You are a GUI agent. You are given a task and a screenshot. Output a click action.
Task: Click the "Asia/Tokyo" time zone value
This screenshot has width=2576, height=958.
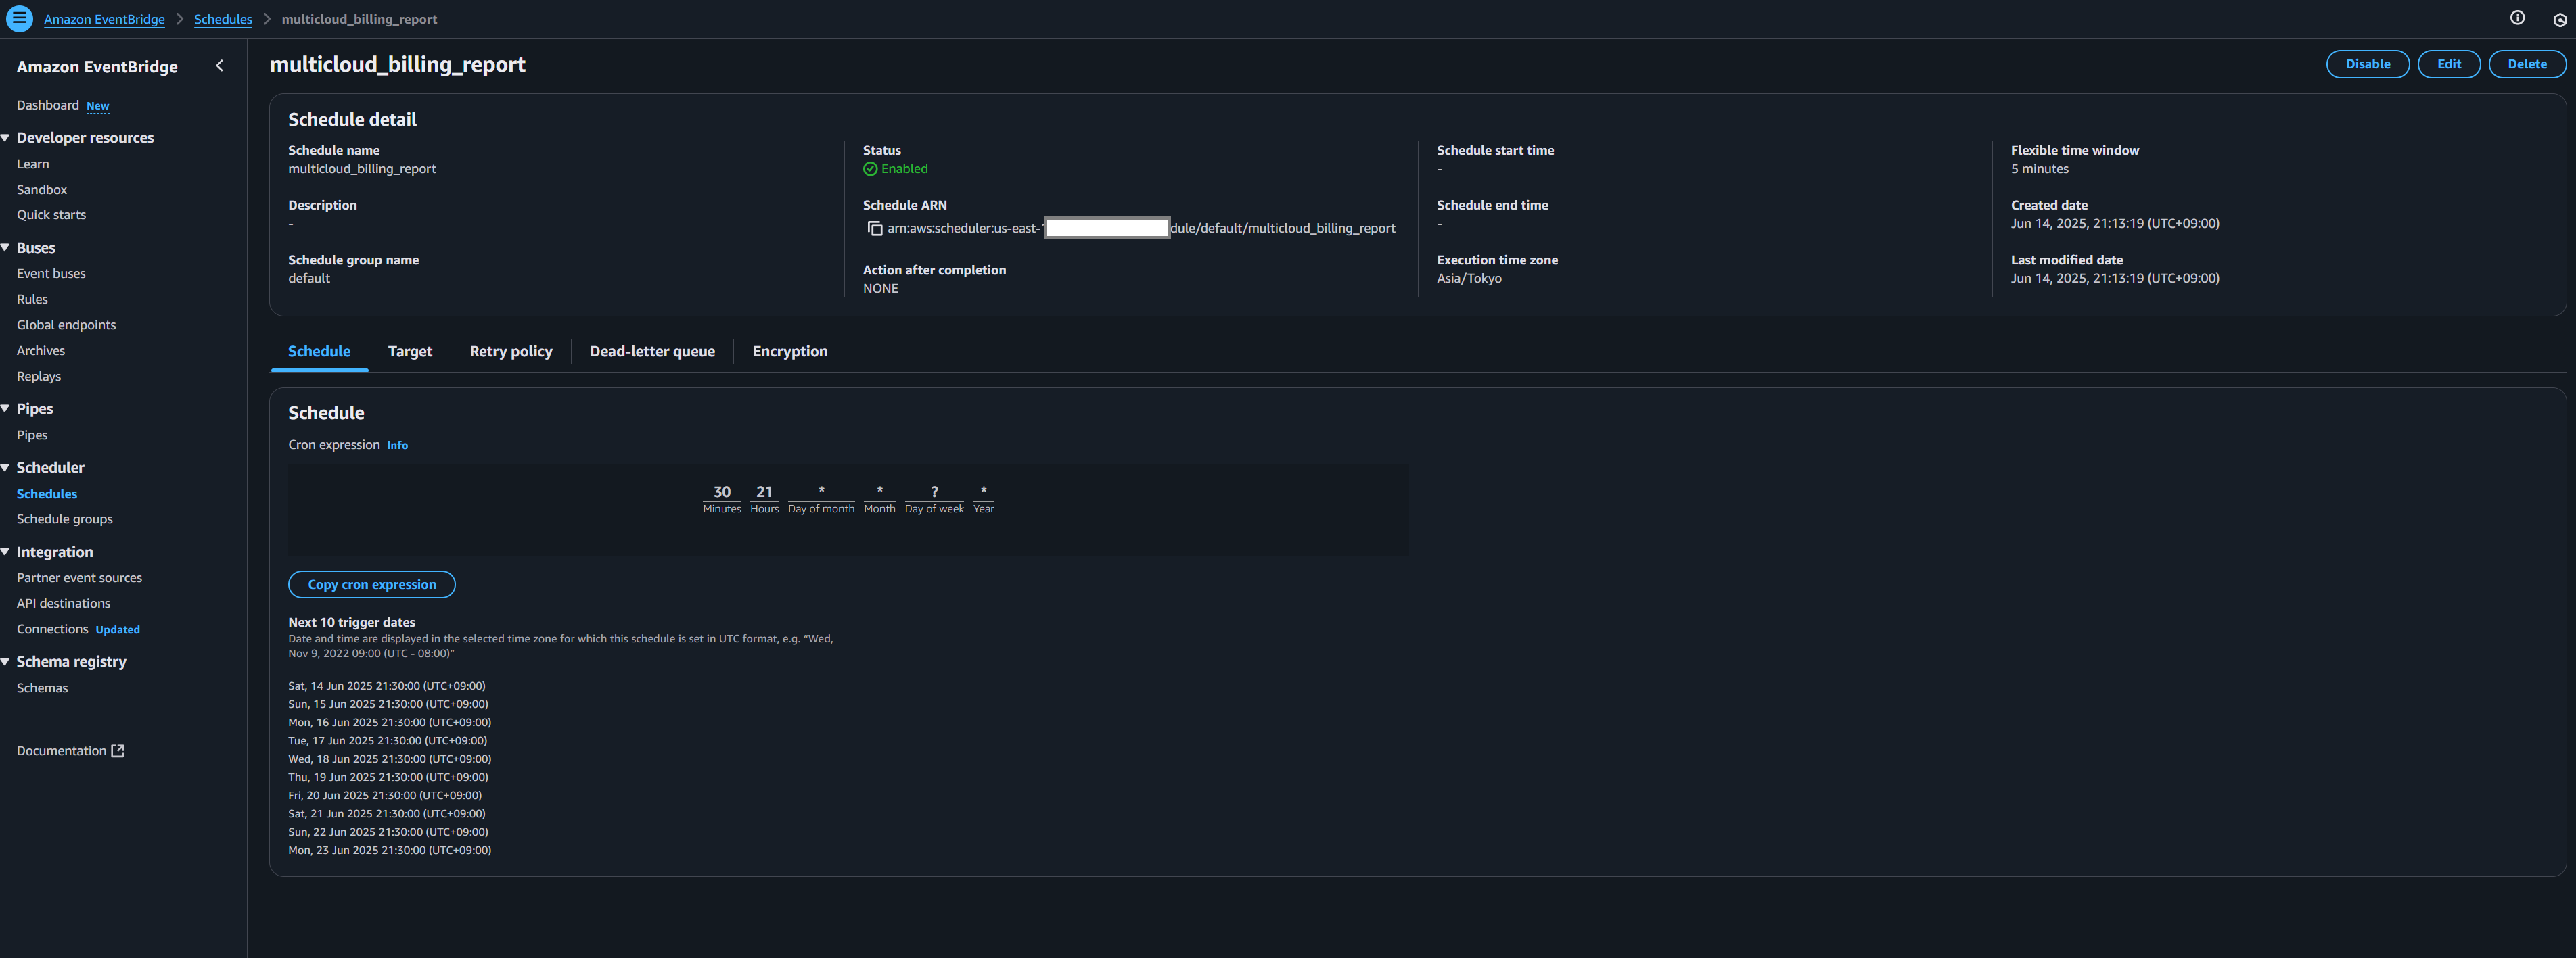pos(1469,279)
